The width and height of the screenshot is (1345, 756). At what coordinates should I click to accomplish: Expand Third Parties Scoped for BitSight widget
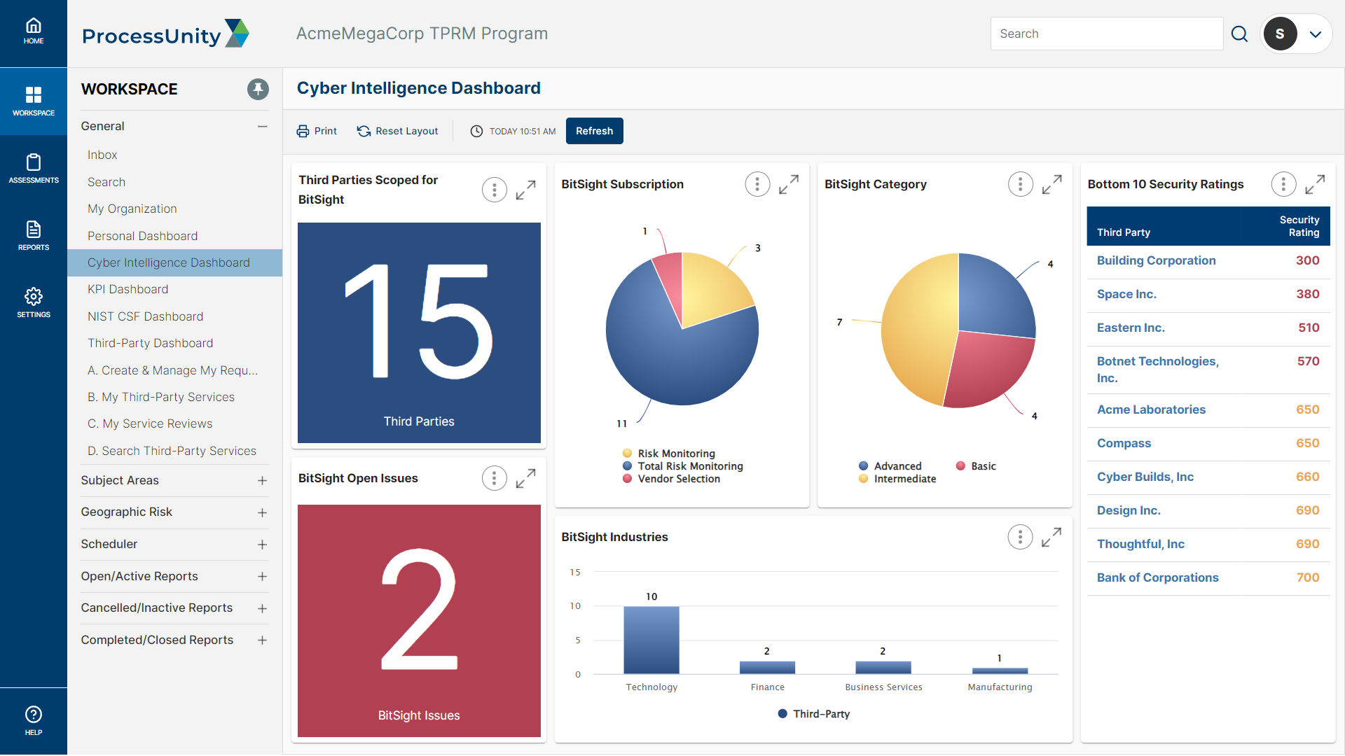click(525, 190)
